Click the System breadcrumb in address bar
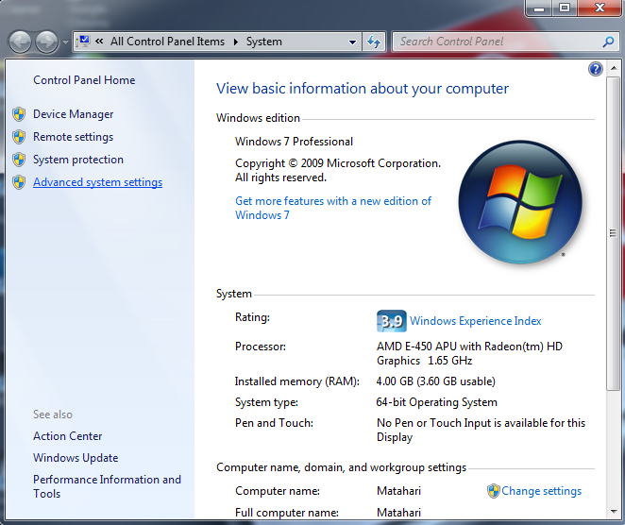The width and height of the screenshot is (625, 525). tap(263, 42)
